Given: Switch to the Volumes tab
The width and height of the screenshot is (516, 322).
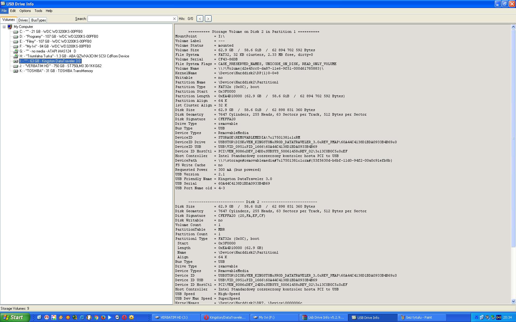Looking at the screenshot, I should (x=9, y=20).
